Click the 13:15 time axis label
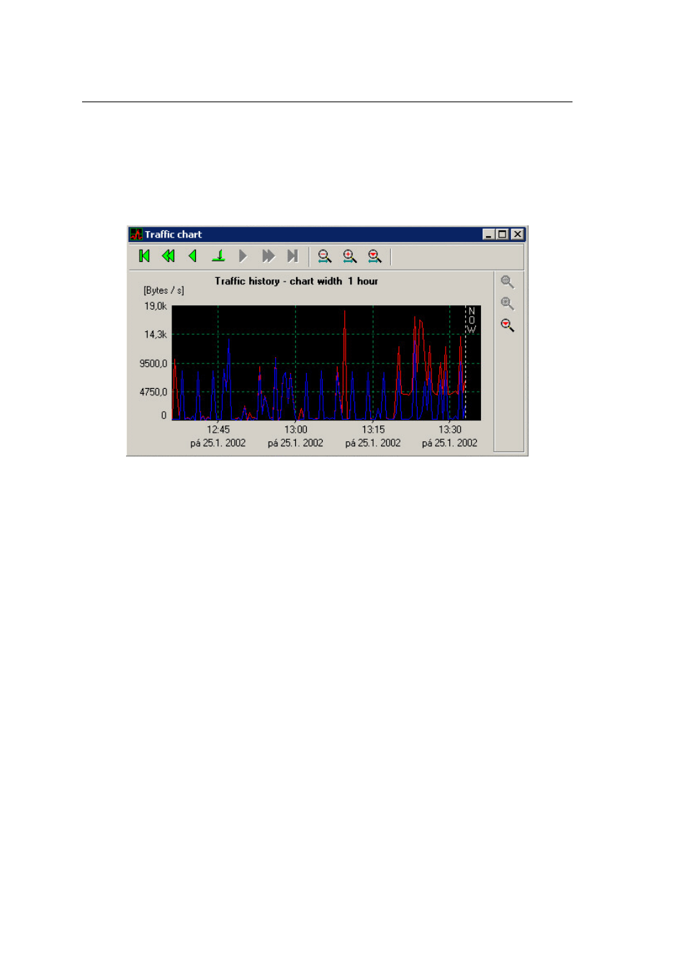The image size is (687, 972). [373, 430]
